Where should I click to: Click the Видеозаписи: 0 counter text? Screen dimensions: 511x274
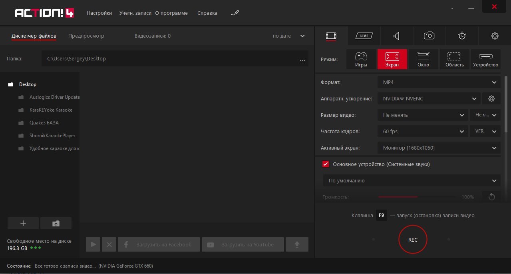153,36
